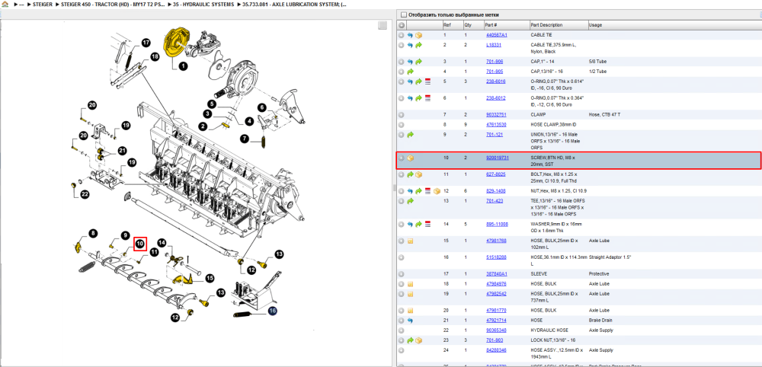Open the red notes icon for O-RING 238-6012
The image size is (762, 367).
pos(427,97)
